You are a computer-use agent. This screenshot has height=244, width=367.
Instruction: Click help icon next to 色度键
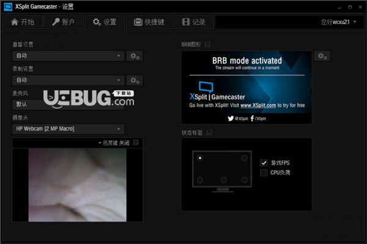pos(136,142)
